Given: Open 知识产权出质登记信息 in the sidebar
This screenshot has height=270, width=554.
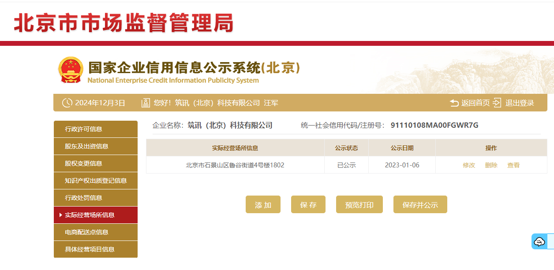Looking at the screenshot, I should pos(96,181).
